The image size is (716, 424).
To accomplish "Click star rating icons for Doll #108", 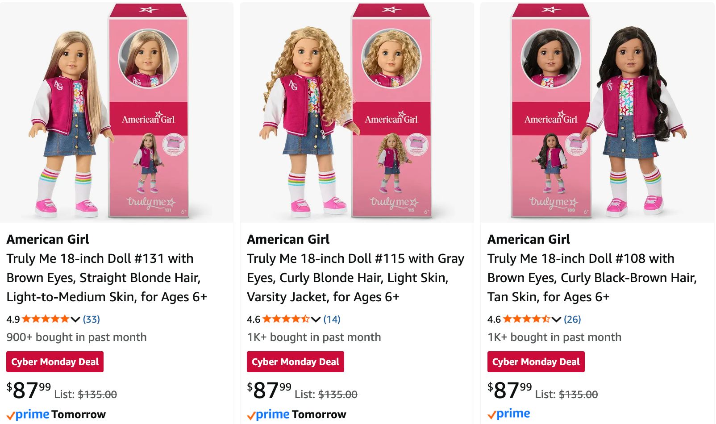I will click(x=526, y=319).
